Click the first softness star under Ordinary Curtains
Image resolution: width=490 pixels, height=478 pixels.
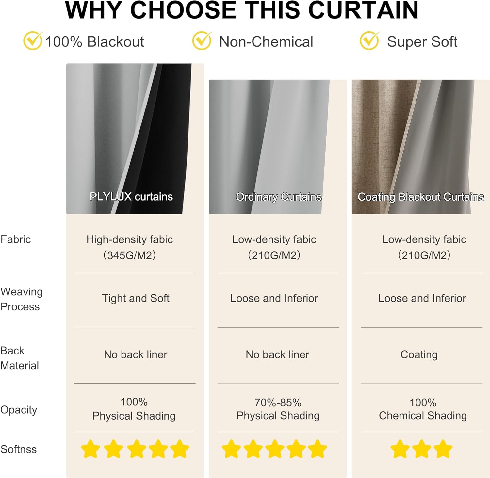coord(232,449)
